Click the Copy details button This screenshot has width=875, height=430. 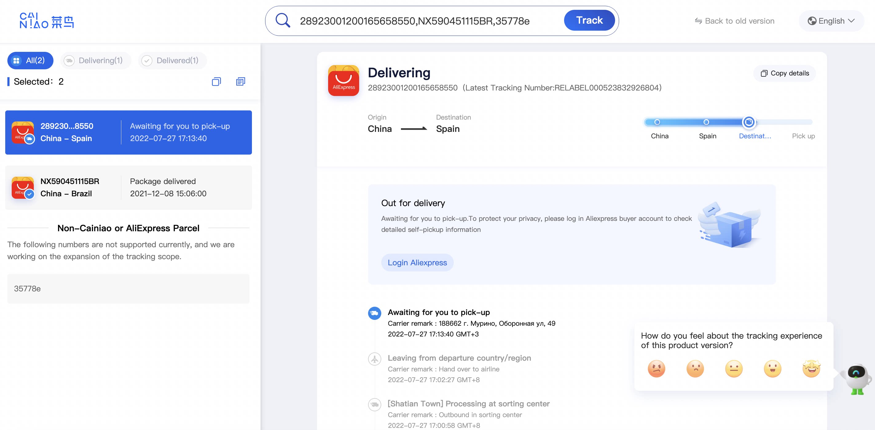coord(785,73)
